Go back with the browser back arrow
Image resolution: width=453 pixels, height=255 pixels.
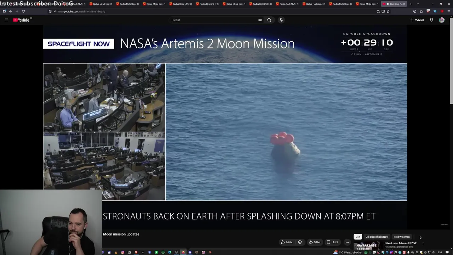click(x=11, y=11)
